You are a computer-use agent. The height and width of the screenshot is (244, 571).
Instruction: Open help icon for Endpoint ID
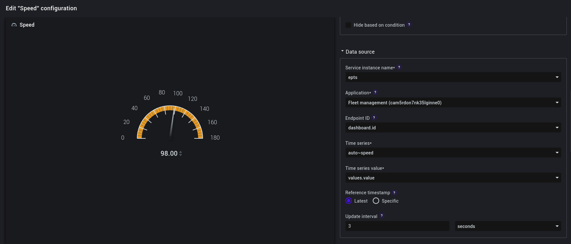click(x=374, y=118)
